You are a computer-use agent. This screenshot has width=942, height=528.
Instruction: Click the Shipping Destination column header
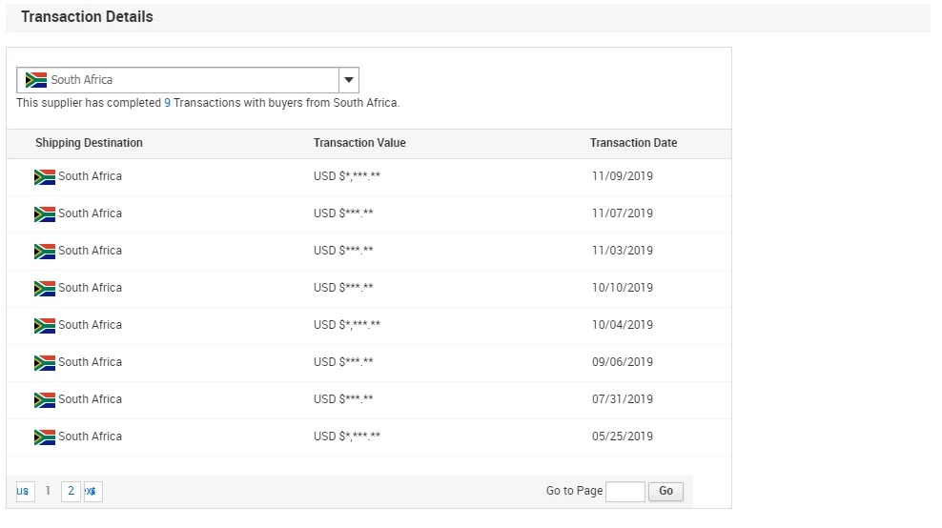point(89,143)
